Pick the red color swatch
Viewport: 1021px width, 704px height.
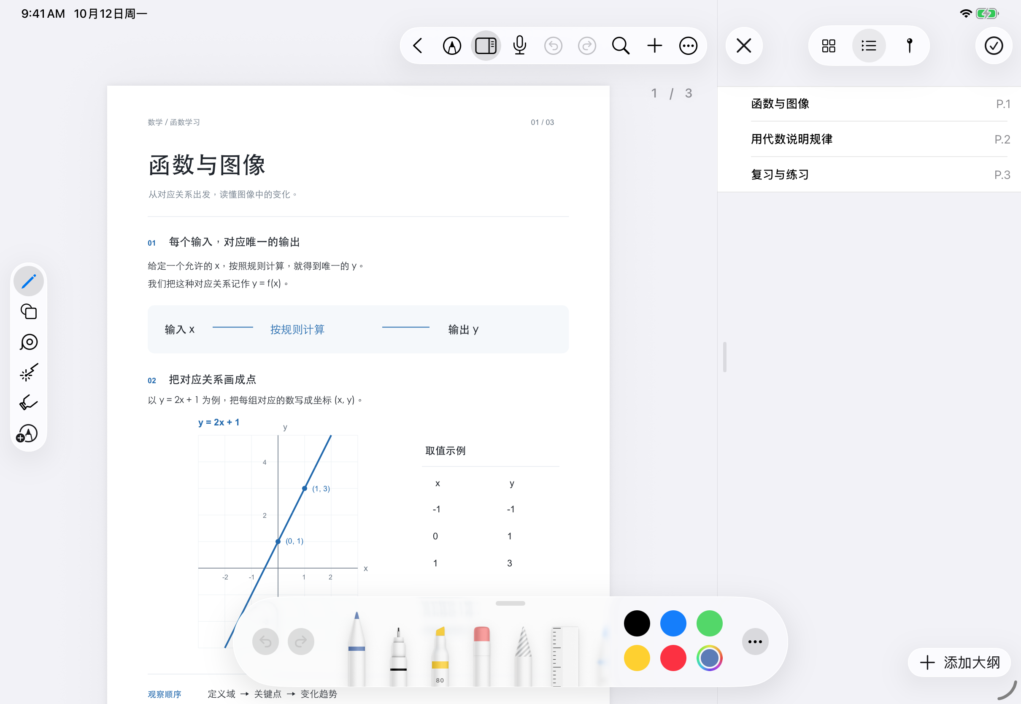pos(673,658)
